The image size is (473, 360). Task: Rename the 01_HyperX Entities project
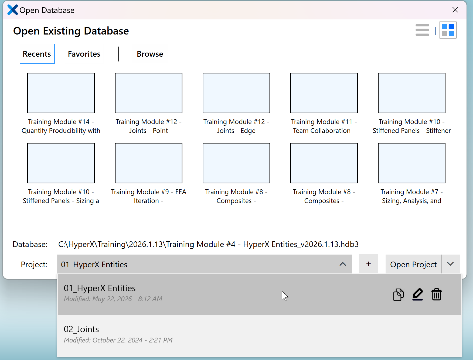point(417,294)
